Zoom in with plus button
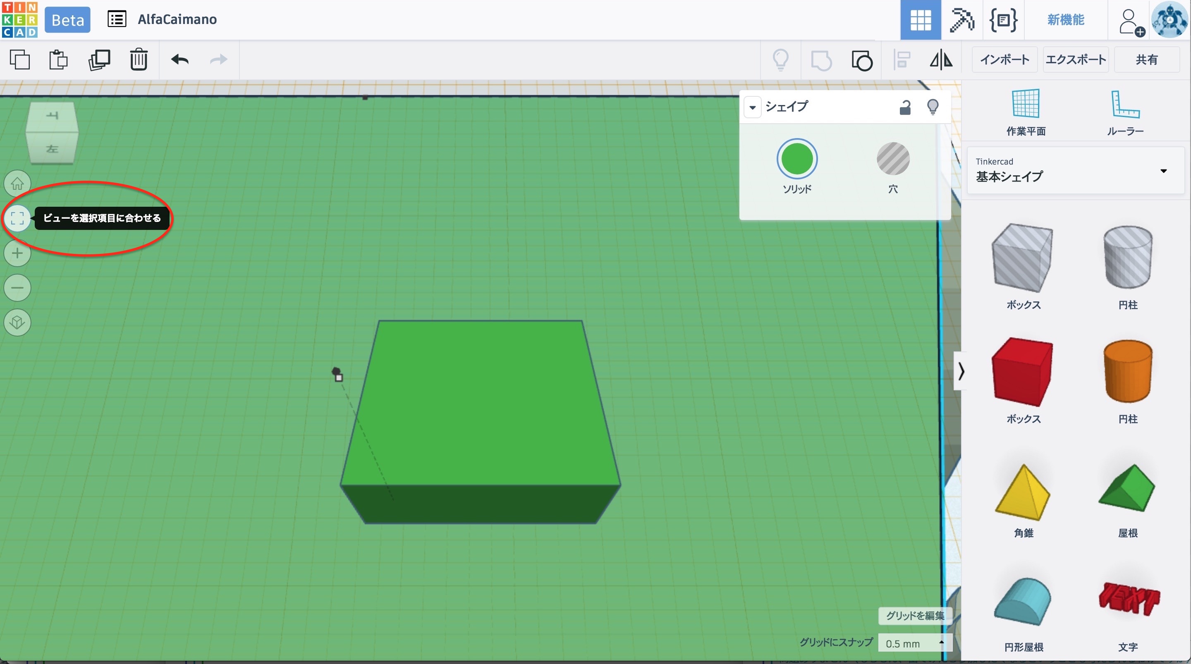 click(x=17, y=253)
